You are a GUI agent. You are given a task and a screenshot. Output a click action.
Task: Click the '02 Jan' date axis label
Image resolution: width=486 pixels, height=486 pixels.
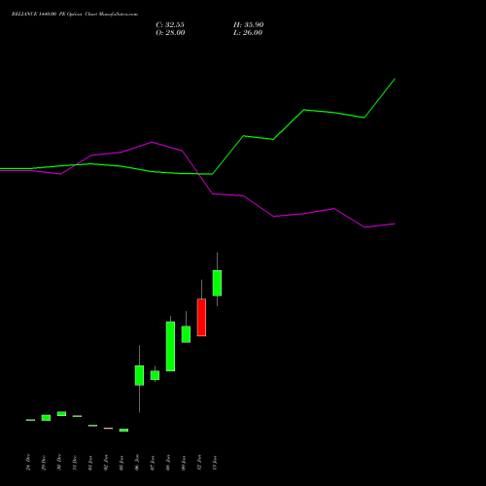[106, 463]
